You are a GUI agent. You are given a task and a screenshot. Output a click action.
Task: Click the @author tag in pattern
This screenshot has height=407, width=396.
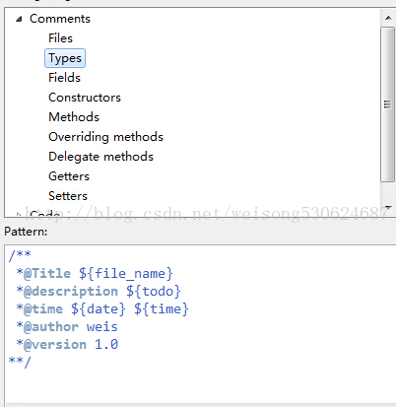click(51, 326)
